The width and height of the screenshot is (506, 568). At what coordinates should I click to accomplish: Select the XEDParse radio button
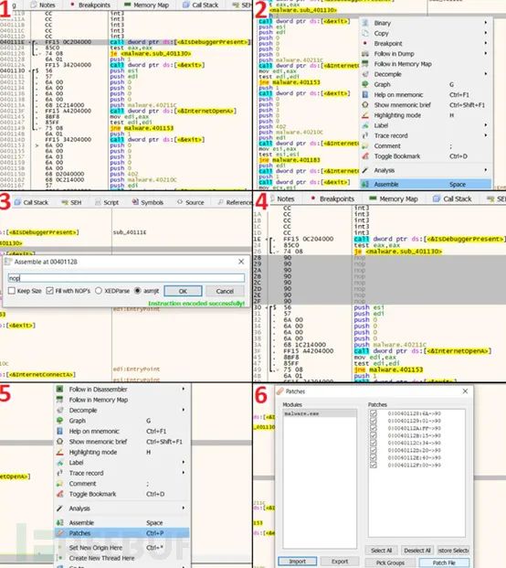(x=99, y=291)
